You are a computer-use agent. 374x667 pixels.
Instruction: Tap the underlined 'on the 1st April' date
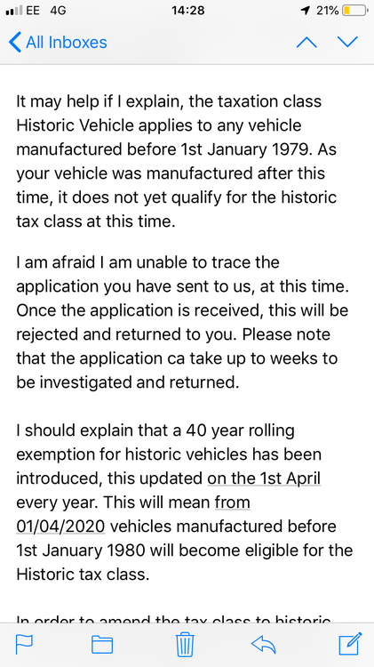[264, 478]
